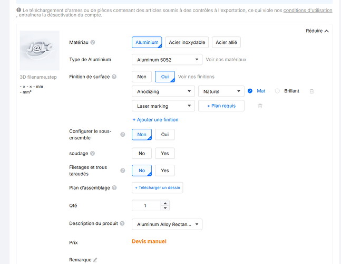Screen dimensions: 341x264
Task: Collapse the section with Réduire
Action: 317,31
